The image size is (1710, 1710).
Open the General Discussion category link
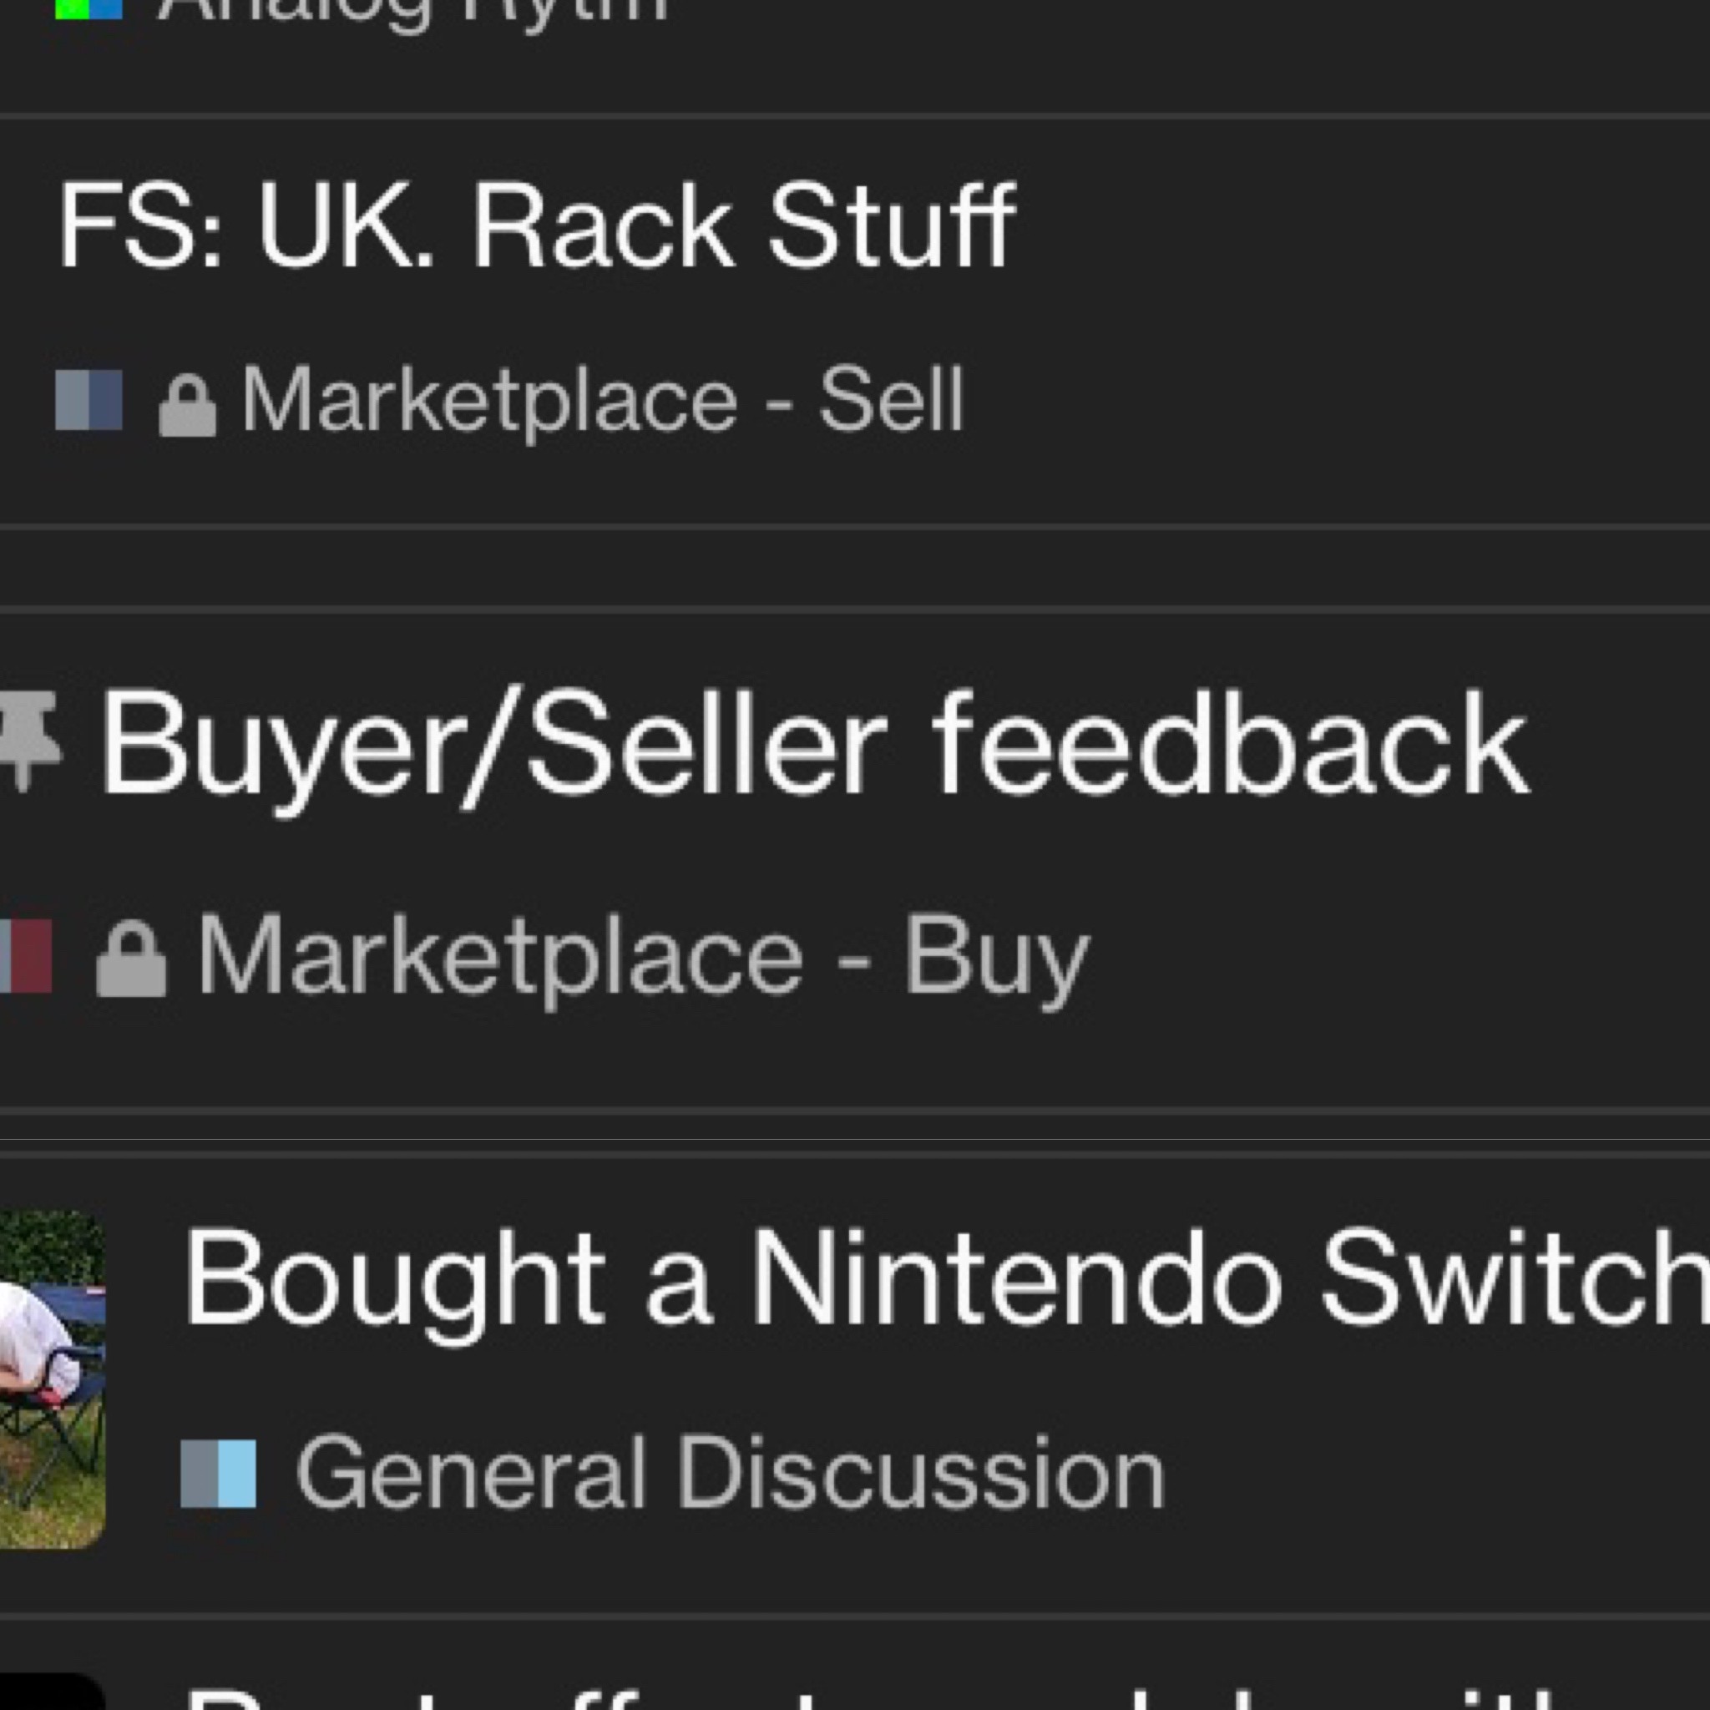731,1474
